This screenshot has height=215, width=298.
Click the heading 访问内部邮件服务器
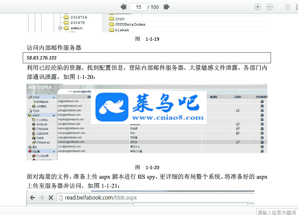point(54,48)
